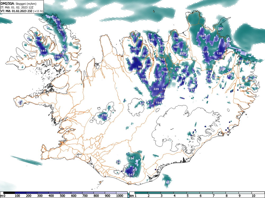Click visibility value 326 on the map
The height and width of the screenshot is (198, 265).
click(222, 69)
